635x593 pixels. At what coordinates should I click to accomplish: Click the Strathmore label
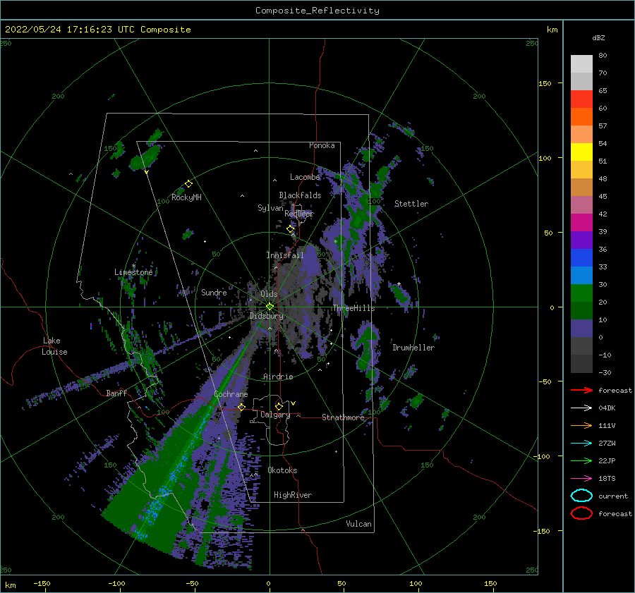[x=343, y=417]
